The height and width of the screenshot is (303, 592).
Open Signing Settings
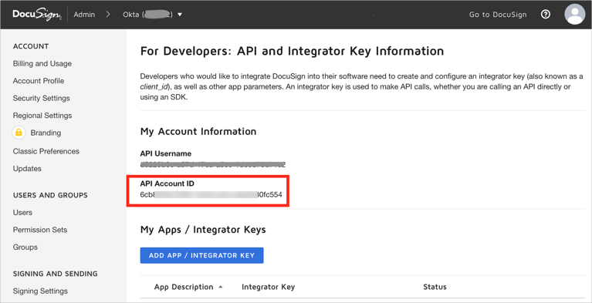40,291
